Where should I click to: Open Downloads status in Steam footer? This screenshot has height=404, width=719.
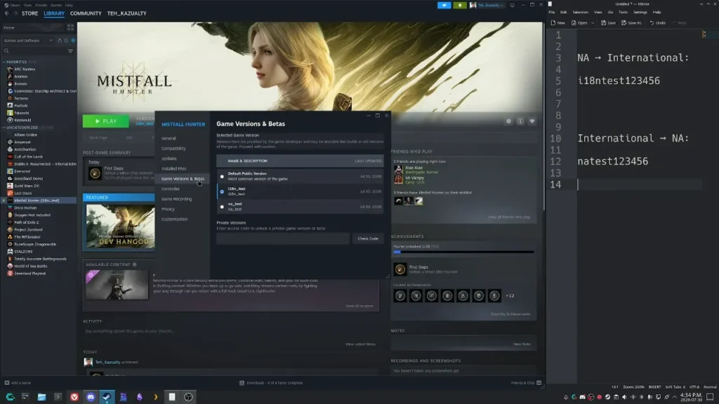(x=271, y=383)
